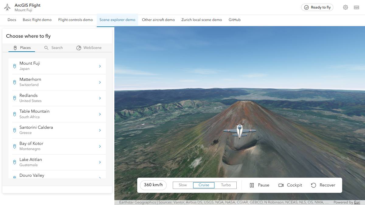Click the magnifier icon in Search tab
Viewport: 365px width, 205px height.
46,48
